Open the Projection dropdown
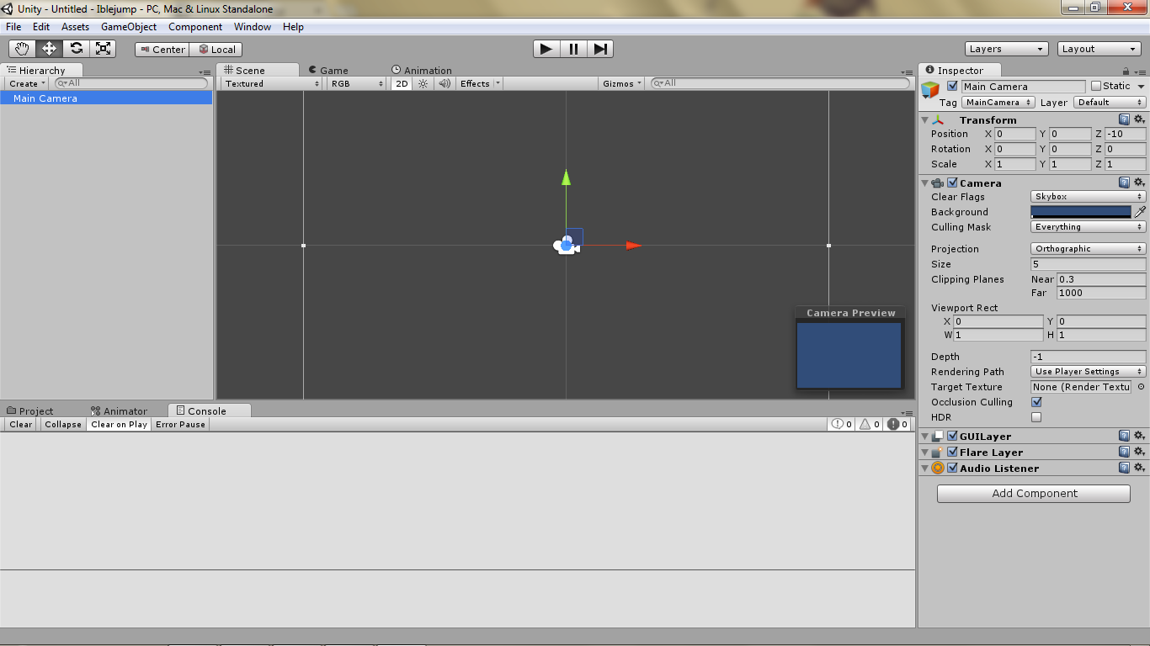 point(1087,248)
